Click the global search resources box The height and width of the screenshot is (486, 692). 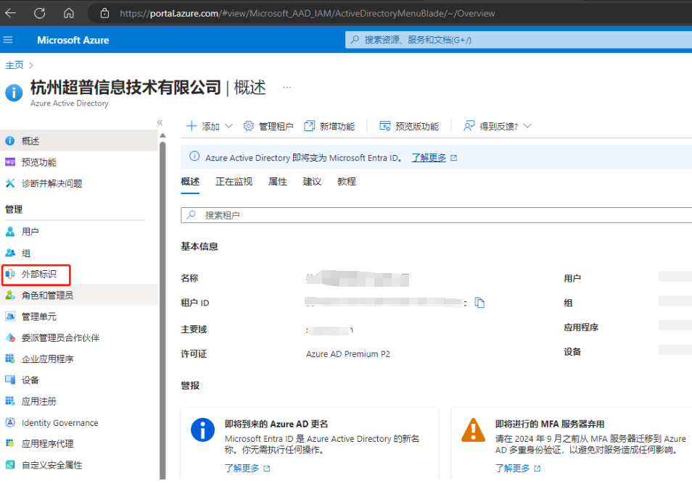(x=518, y=40)
